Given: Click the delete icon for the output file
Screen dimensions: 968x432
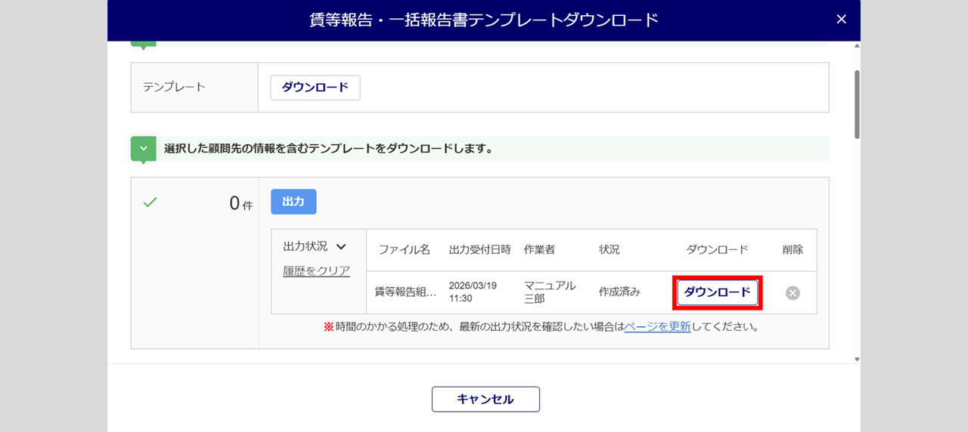Looking at the screenshot, I should [793, 293].
